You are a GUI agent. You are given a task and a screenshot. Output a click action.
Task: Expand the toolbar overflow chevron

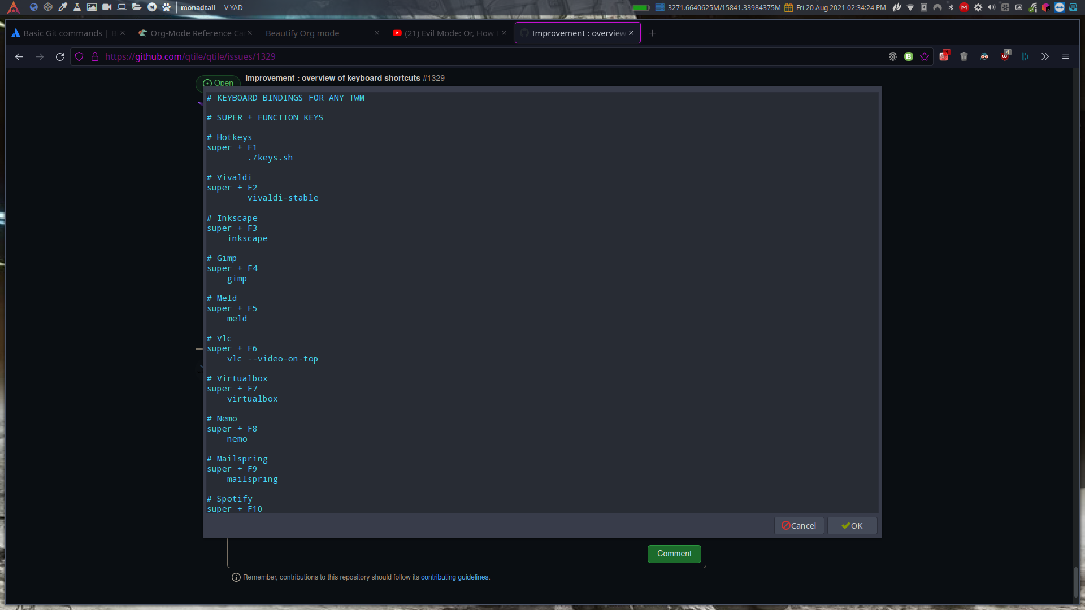(x=1045, y=56)
